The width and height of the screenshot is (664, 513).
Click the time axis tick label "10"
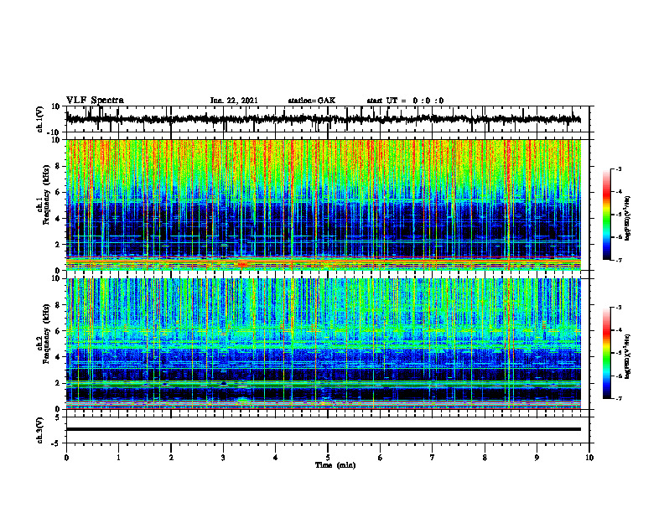click(x=589, y=458)
